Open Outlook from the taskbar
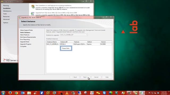Image resolution: width=170 pixels, height=95 pixels. [23, 93]
